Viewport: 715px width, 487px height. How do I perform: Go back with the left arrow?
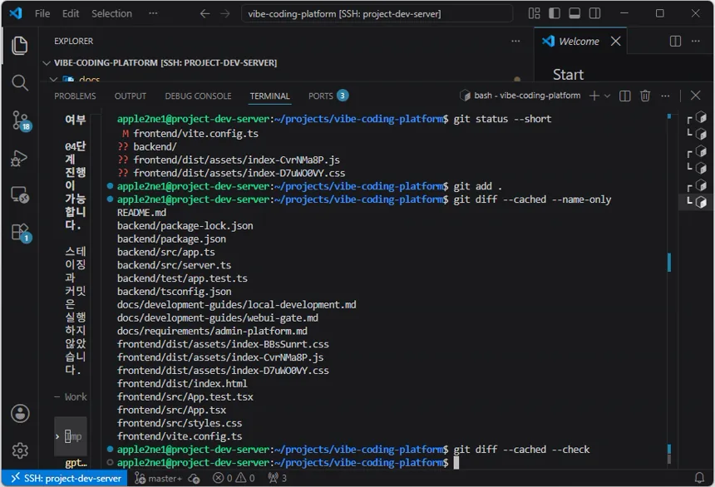click(205, 13)
